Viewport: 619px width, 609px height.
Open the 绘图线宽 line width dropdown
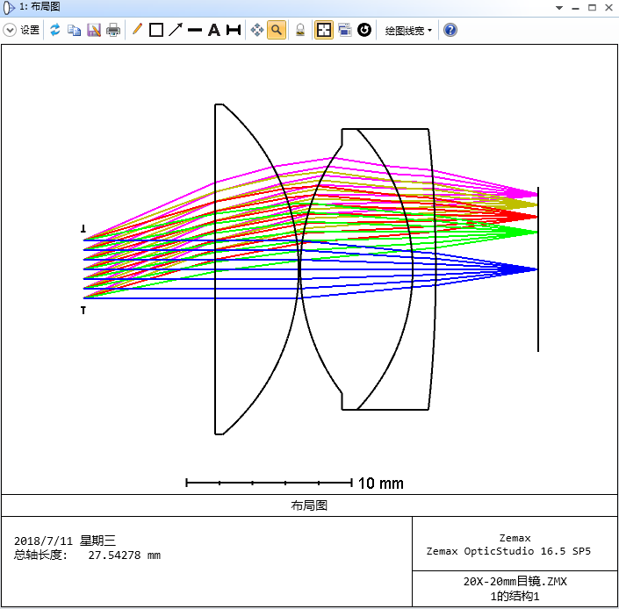pos(408,31)
